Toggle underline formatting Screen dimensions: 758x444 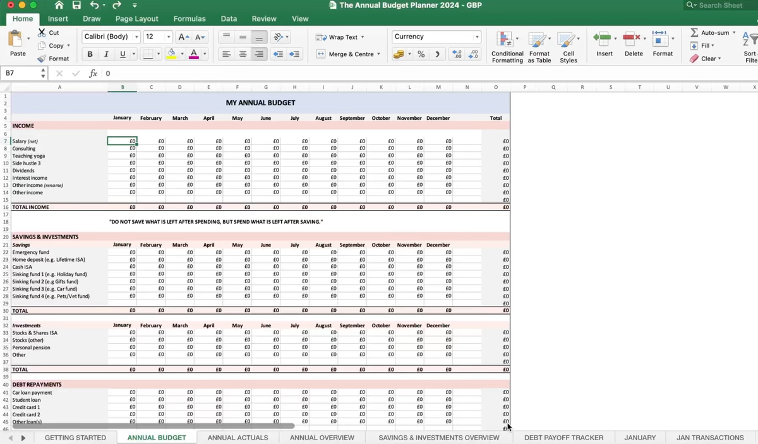123,54
